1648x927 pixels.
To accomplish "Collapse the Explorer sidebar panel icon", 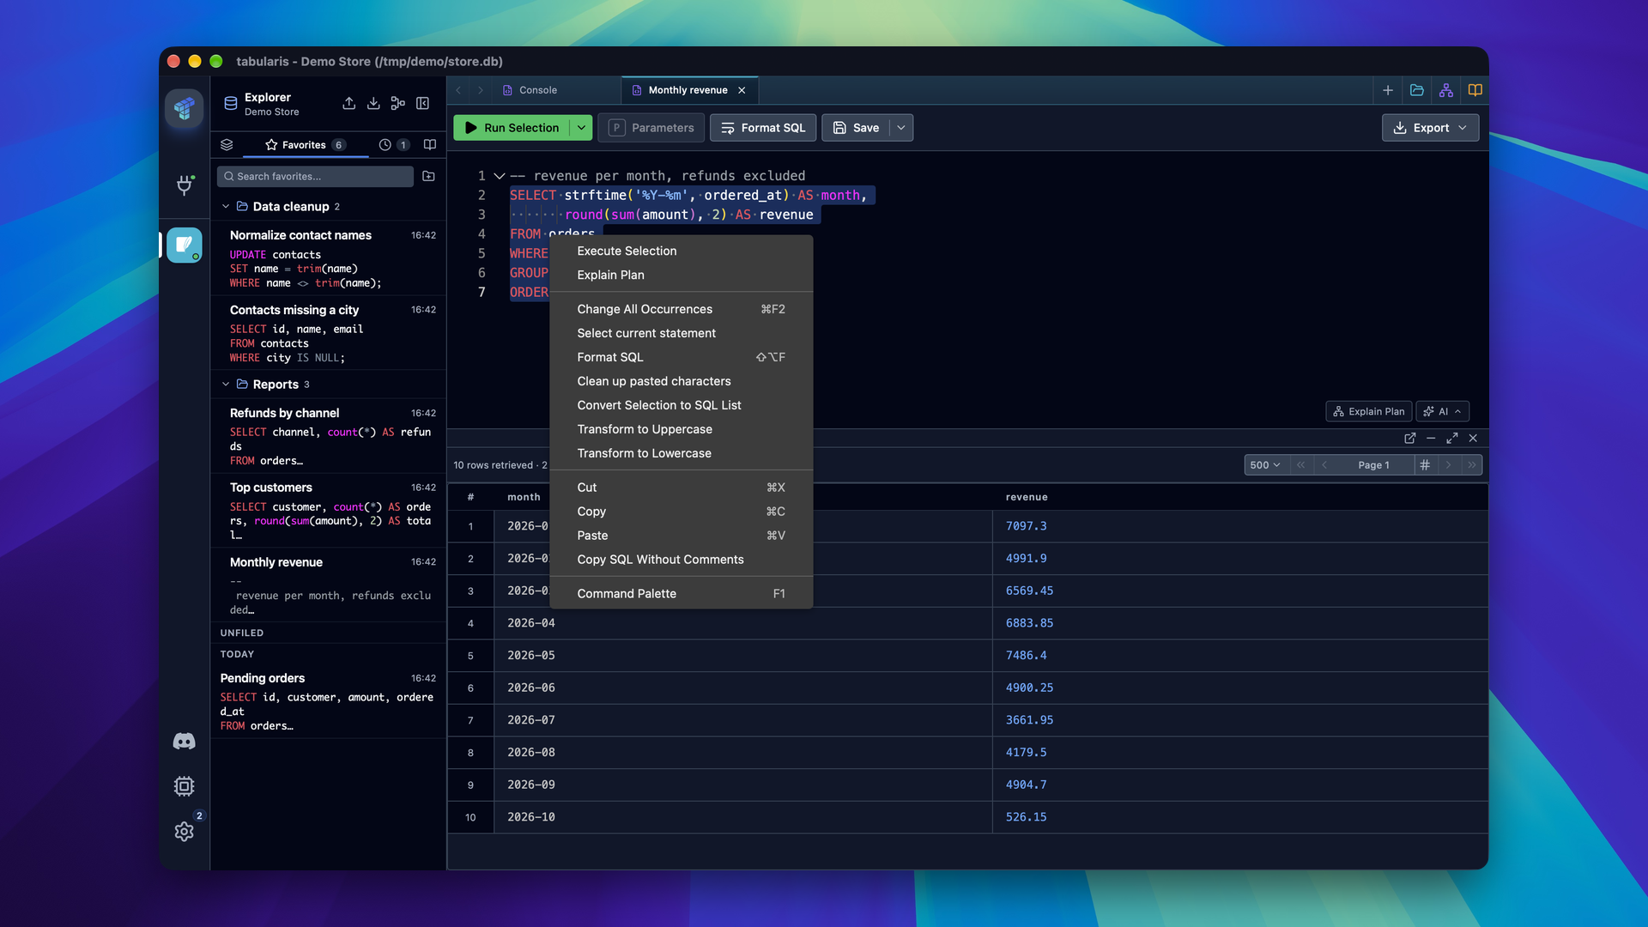I will 422,103.
